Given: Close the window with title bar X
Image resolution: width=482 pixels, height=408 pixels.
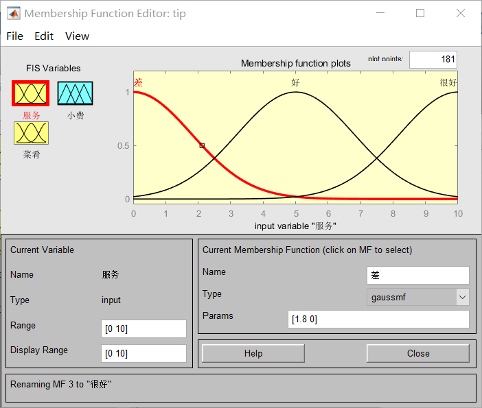Looking at the screenshot, I should [x=461, y=13].
